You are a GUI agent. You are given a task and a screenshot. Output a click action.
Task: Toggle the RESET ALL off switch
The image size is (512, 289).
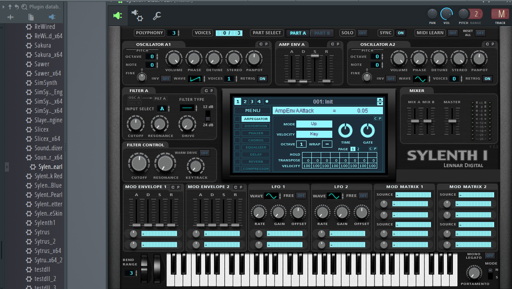point(480,33)
